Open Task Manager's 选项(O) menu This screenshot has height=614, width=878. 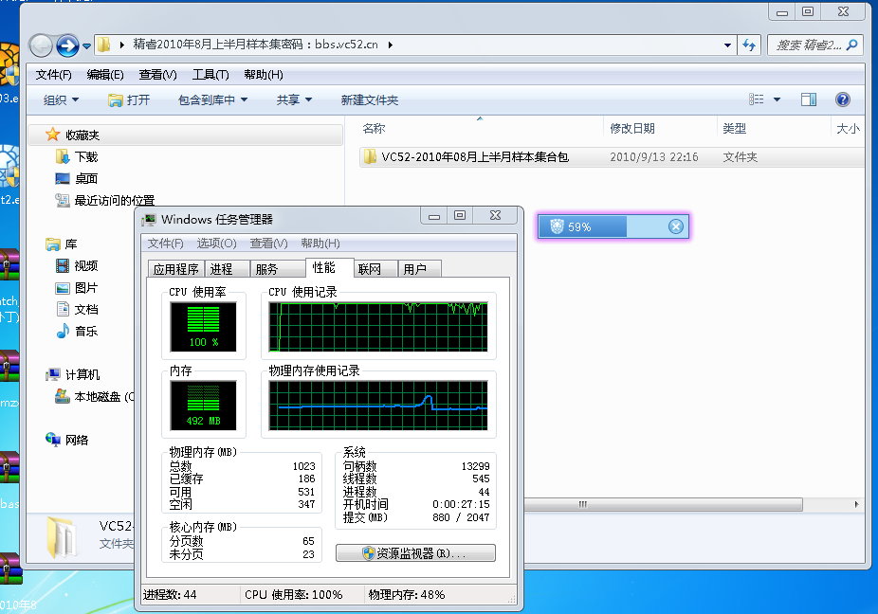216,244
